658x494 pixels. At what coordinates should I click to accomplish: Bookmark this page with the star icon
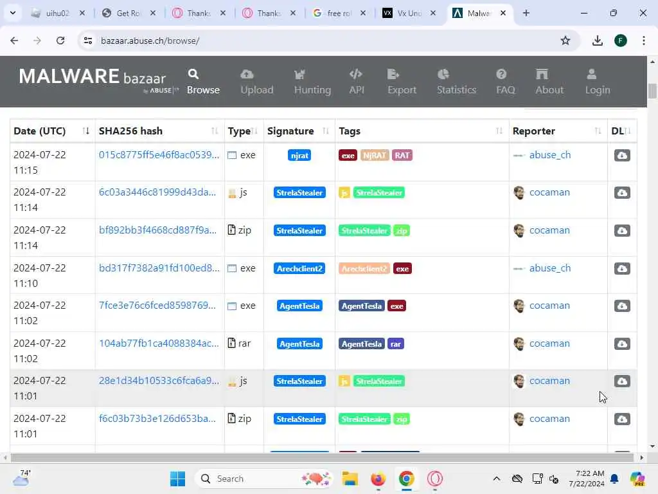point(565,41)
